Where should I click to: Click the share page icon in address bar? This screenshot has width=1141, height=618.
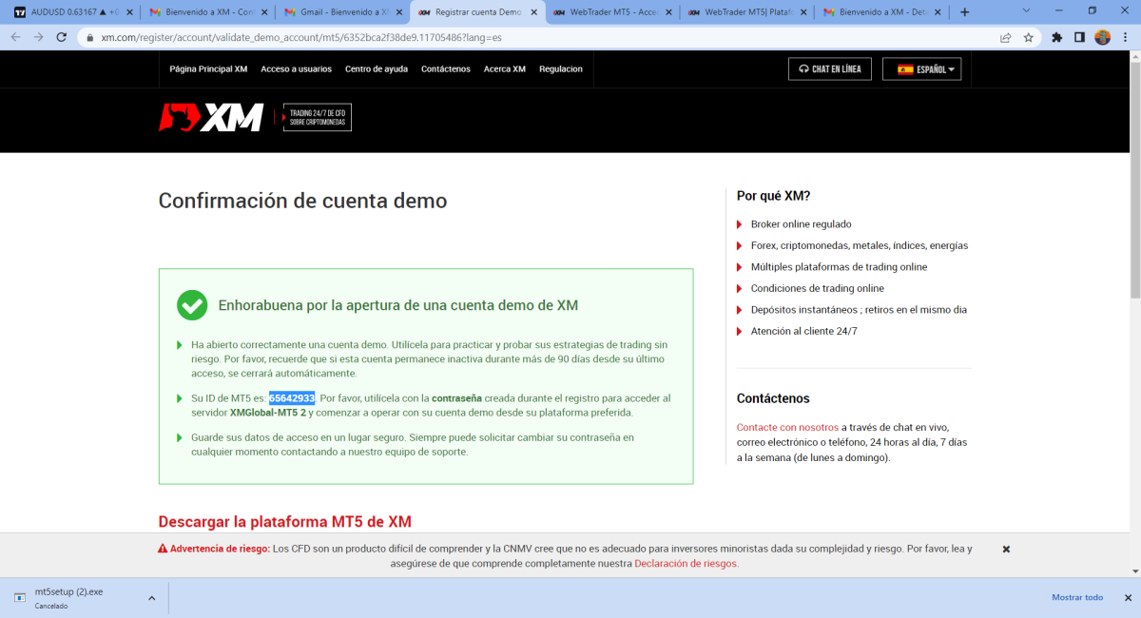tap(1006, 37)
